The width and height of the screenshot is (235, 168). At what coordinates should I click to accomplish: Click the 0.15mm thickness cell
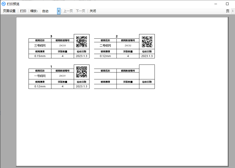pyautogui.click(x=40, y=56)
